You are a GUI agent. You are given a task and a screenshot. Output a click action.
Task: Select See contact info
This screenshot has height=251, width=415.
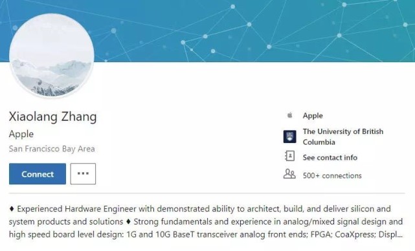click(x=330, y=158)
